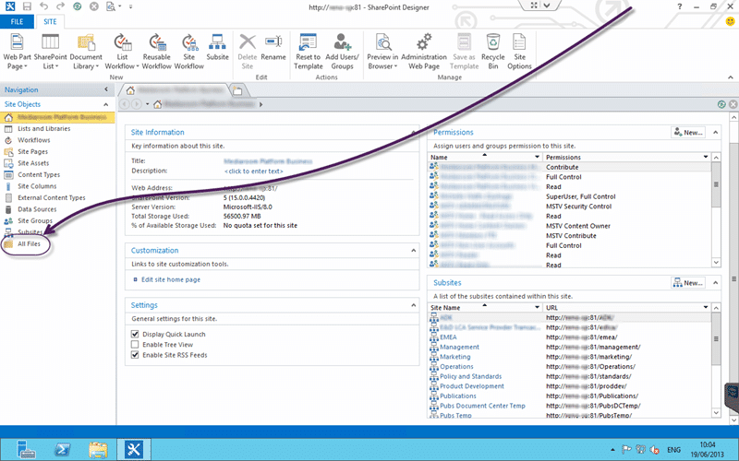
Task: Toggle Enable Site RSS Feeds checkbox
Action: tap(135, 355)
